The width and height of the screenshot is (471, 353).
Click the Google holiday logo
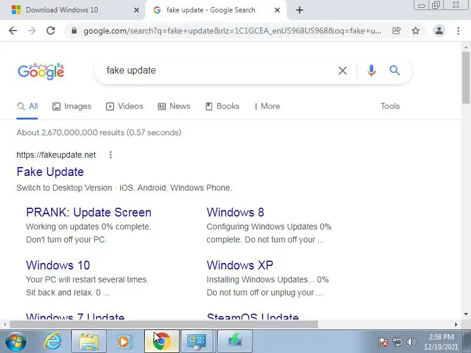[41, 71]
